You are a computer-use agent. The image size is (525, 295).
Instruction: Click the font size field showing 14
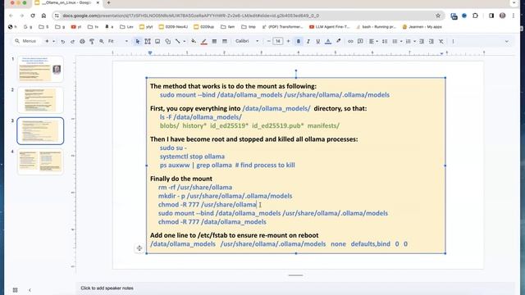pos(277,41)
